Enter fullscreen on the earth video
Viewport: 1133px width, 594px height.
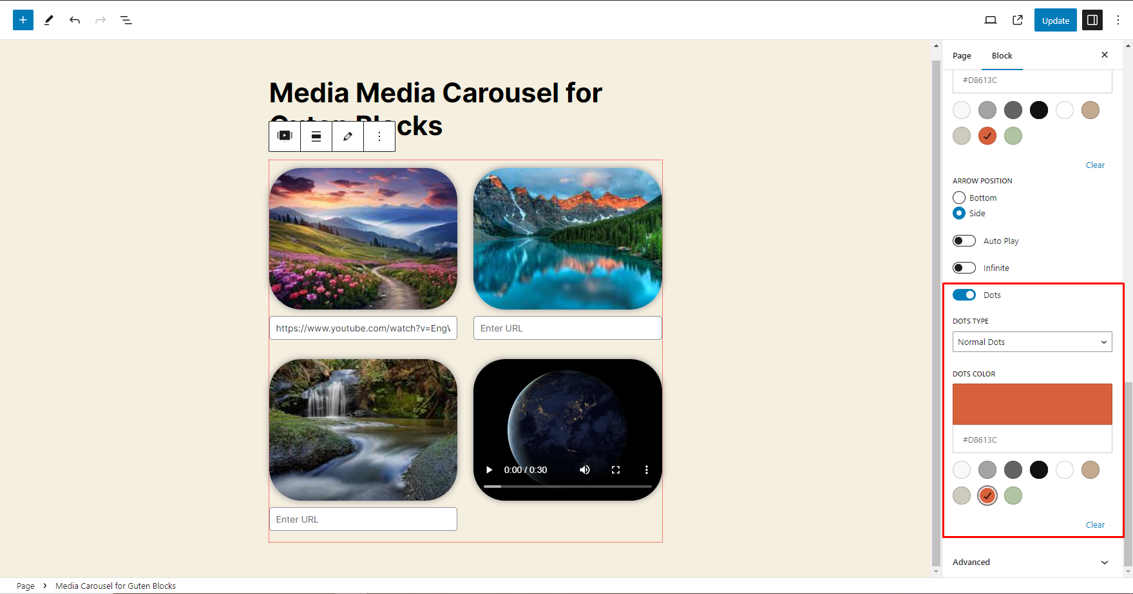(x=616, y=470)
